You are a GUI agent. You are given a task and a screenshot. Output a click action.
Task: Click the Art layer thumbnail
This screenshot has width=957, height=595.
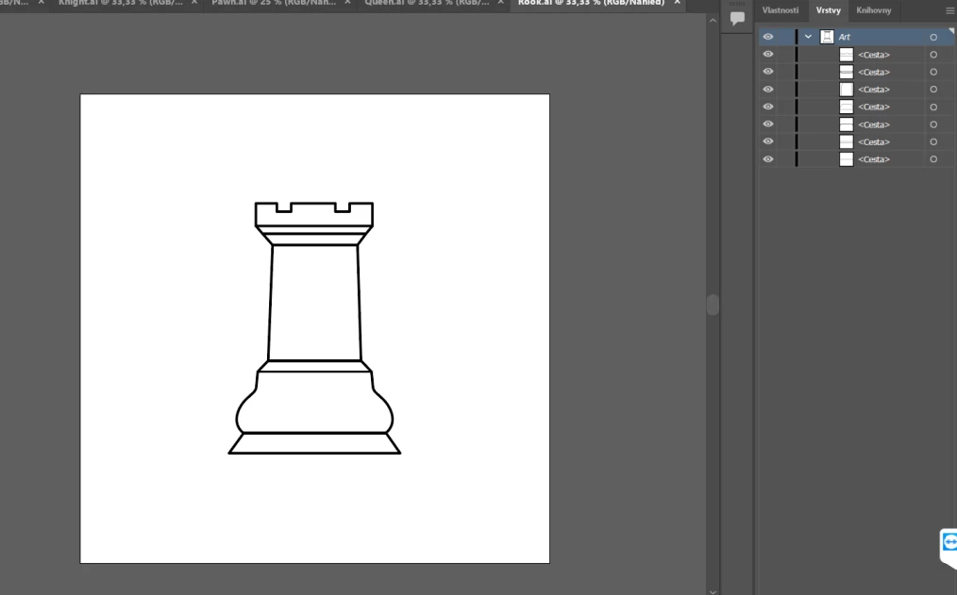click(827, 37)
